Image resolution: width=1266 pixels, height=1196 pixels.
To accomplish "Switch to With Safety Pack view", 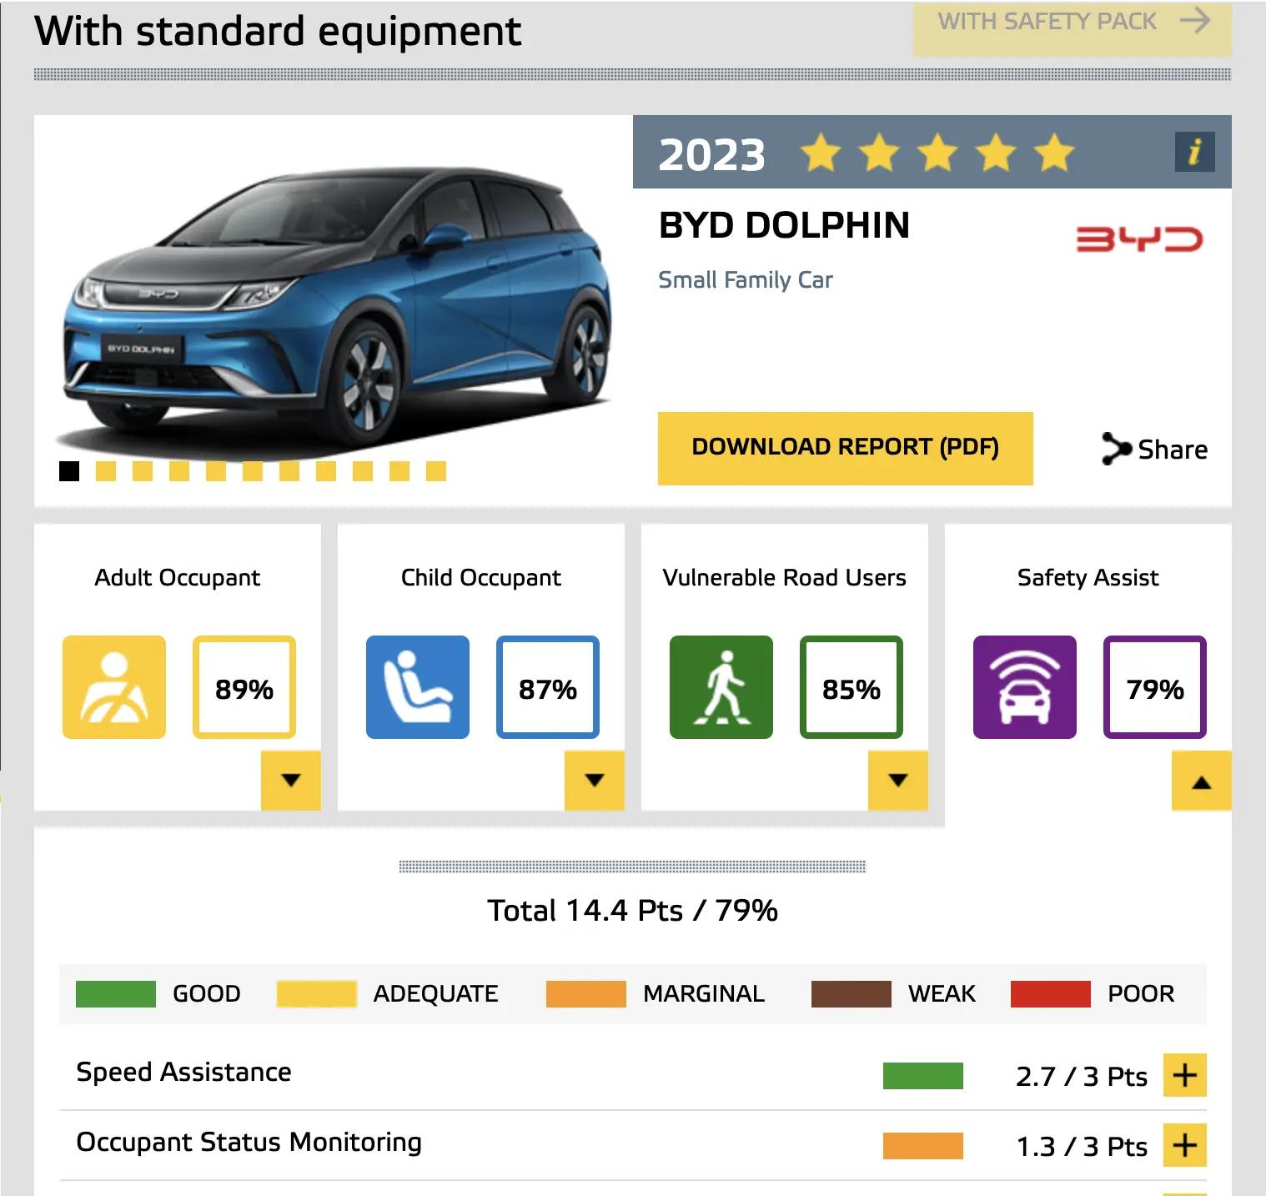I will pos(1073,28).
